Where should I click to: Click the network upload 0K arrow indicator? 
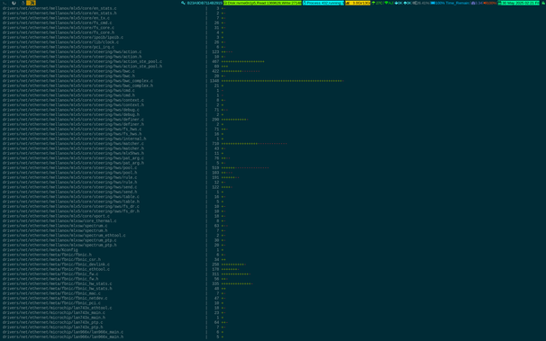point(407,3)
